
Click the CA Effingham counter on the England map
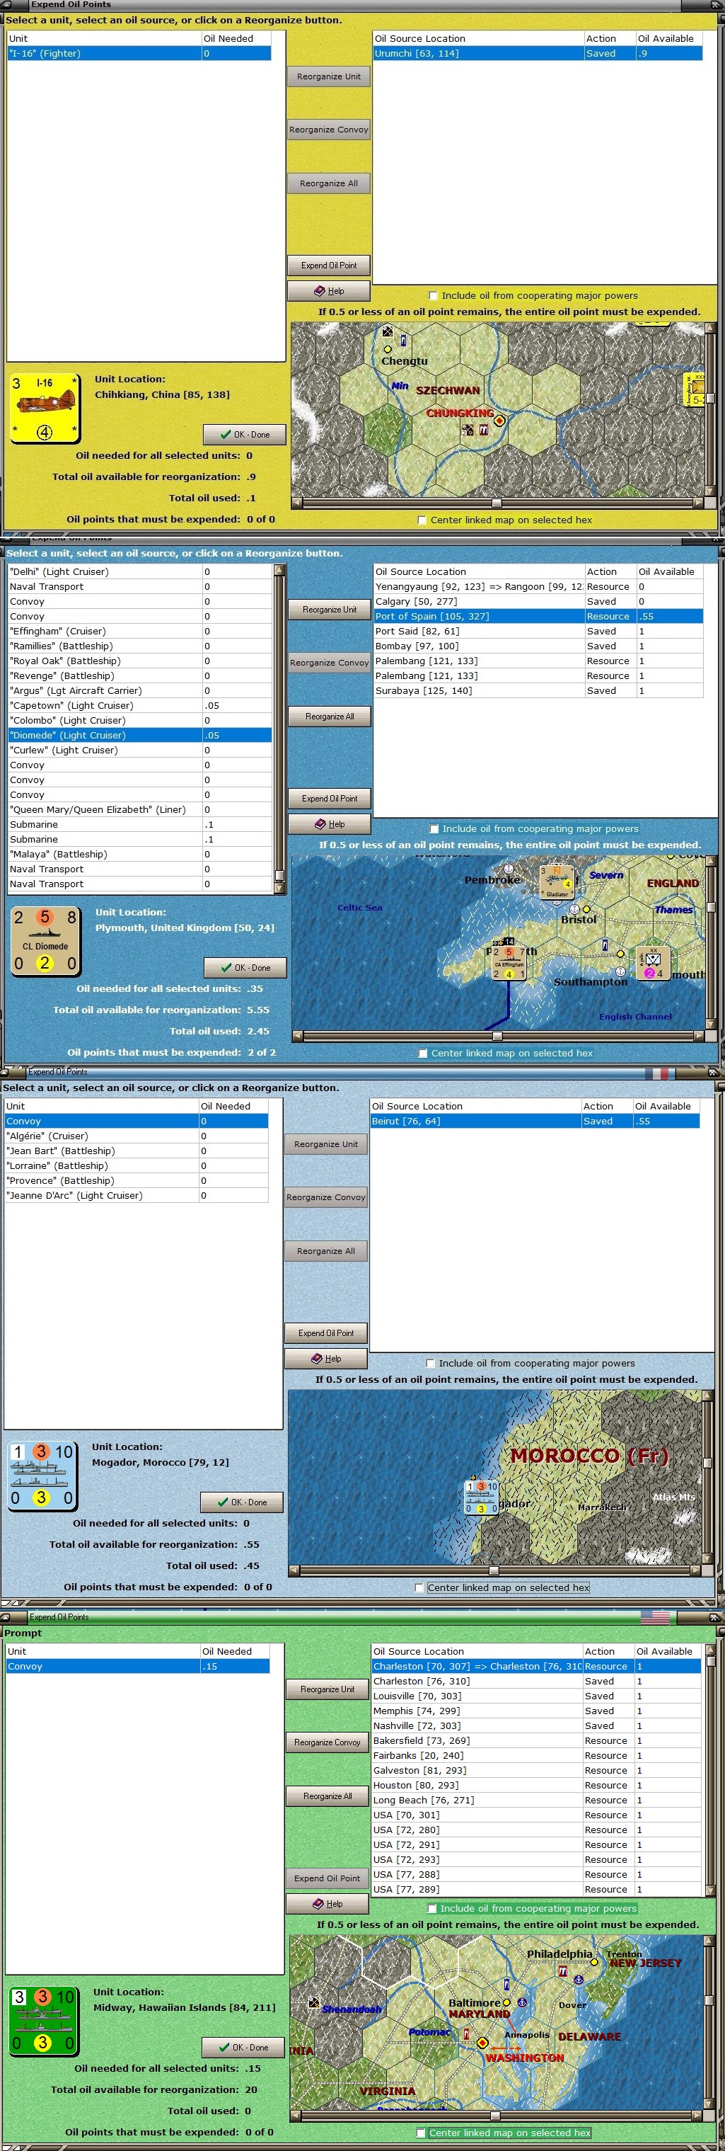(509, 963)
